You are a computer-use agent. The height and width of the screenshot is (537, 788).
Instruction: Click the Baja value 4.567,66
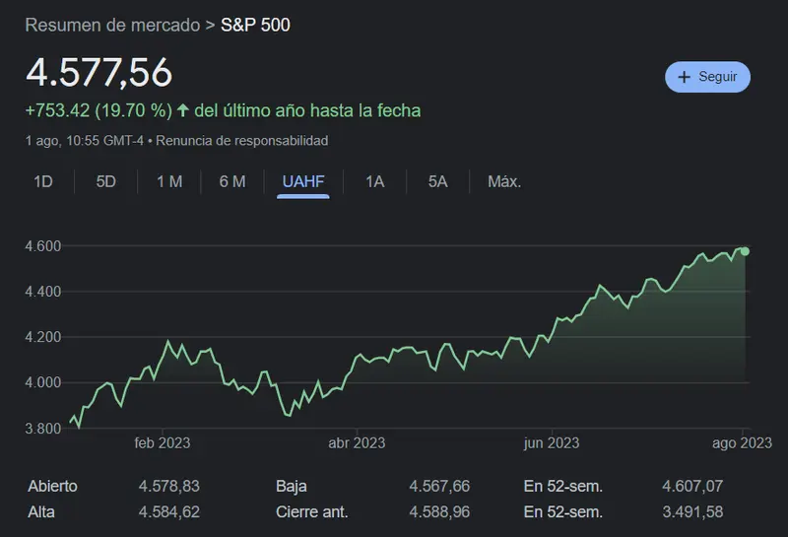[439, 486]
